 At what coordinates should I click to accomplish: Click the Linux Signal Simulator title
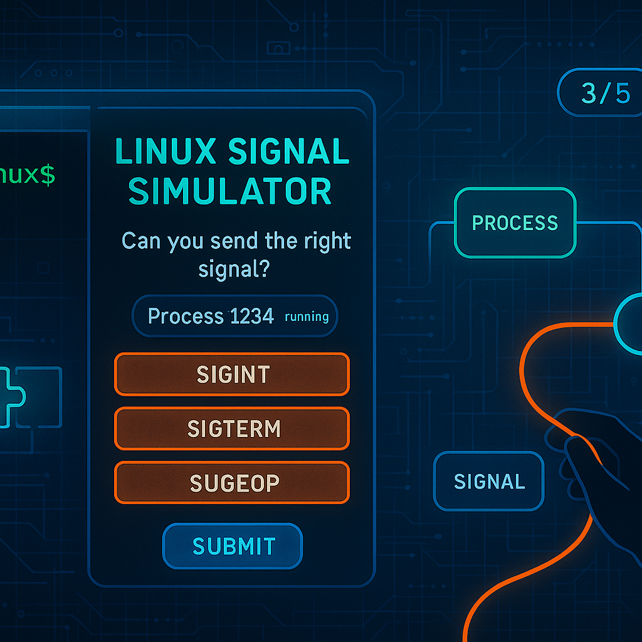pos(232,171)
